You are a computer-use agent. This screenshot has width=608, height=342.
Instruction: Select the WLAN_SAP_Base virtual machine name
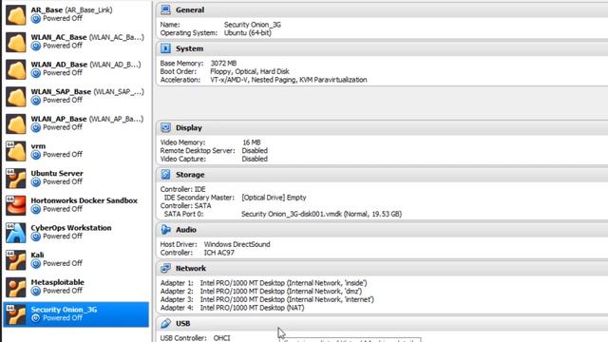pos(61,92)
